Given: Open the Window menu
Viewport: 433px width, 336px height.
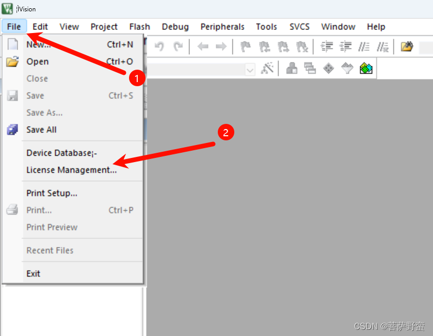Looking at the screenshot, I should tap(338, 26).
